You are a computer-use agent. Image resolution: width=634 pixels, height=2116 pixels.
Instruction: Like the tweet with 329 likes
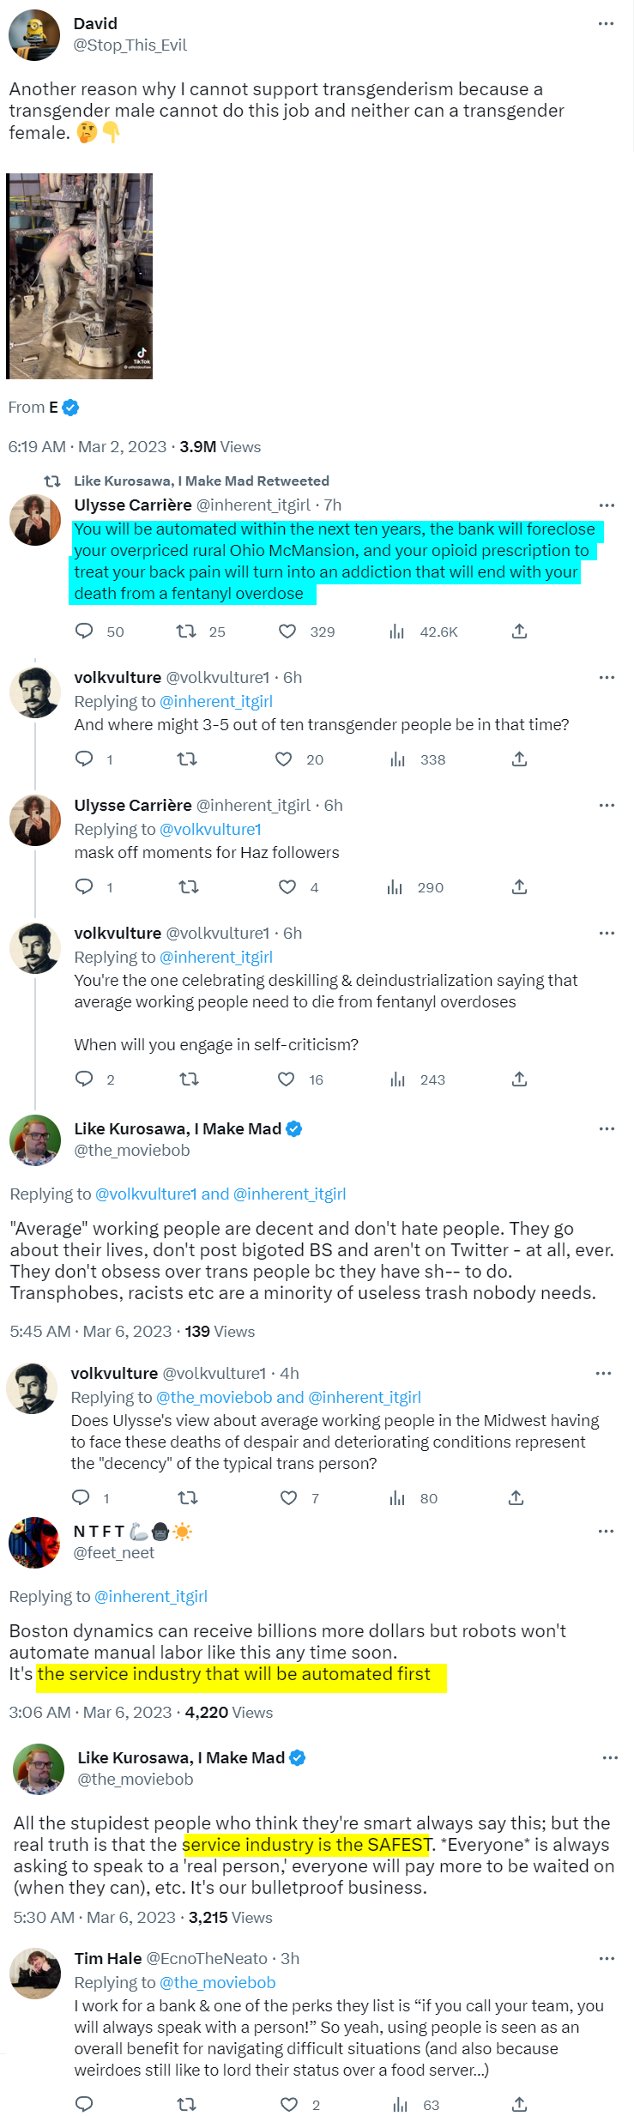[287, 631]
